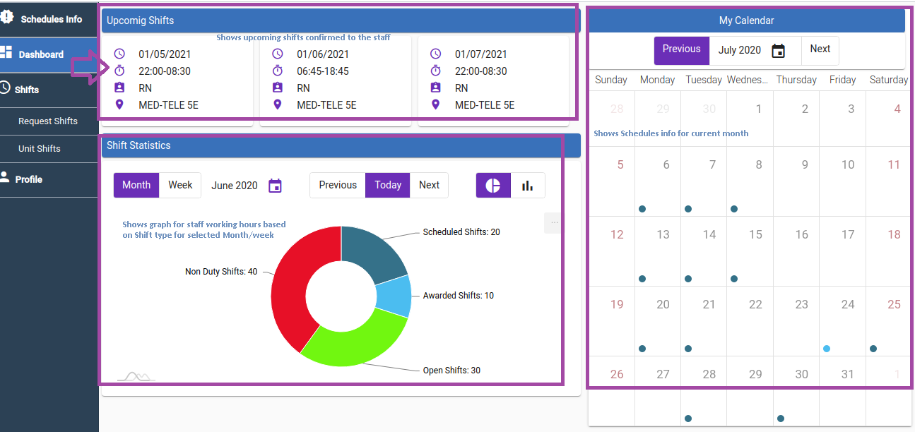The image size is (915, 439).
Task: Click the Profile person icon in sidebar
Action: [x=6, y=178]
